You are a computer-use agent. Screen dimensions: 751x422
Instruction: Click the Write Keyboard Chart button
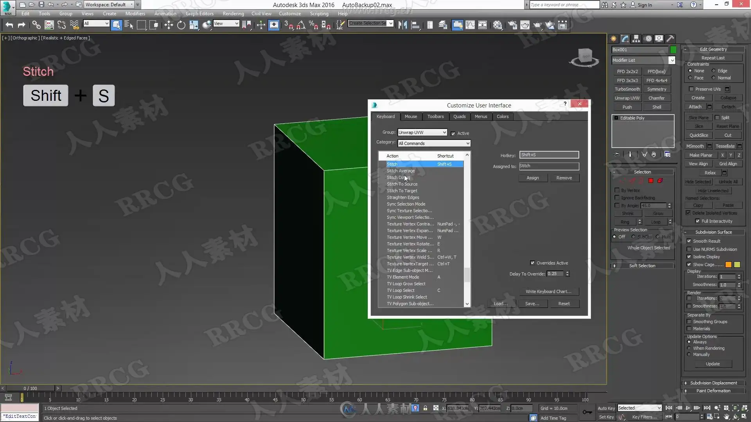click(x=548, y=291)
